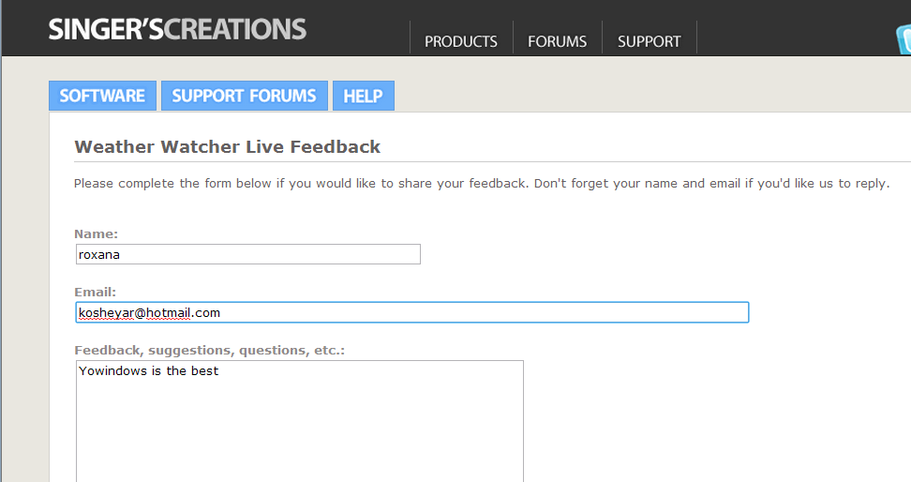Open the FORUMS navigation item
The image size is (911, 482).
point(557,41)
